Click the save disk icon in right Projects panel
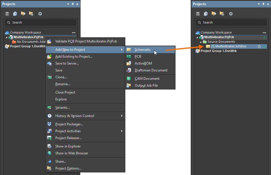Screen dimensions: 271x175 (x=198, y=14)
